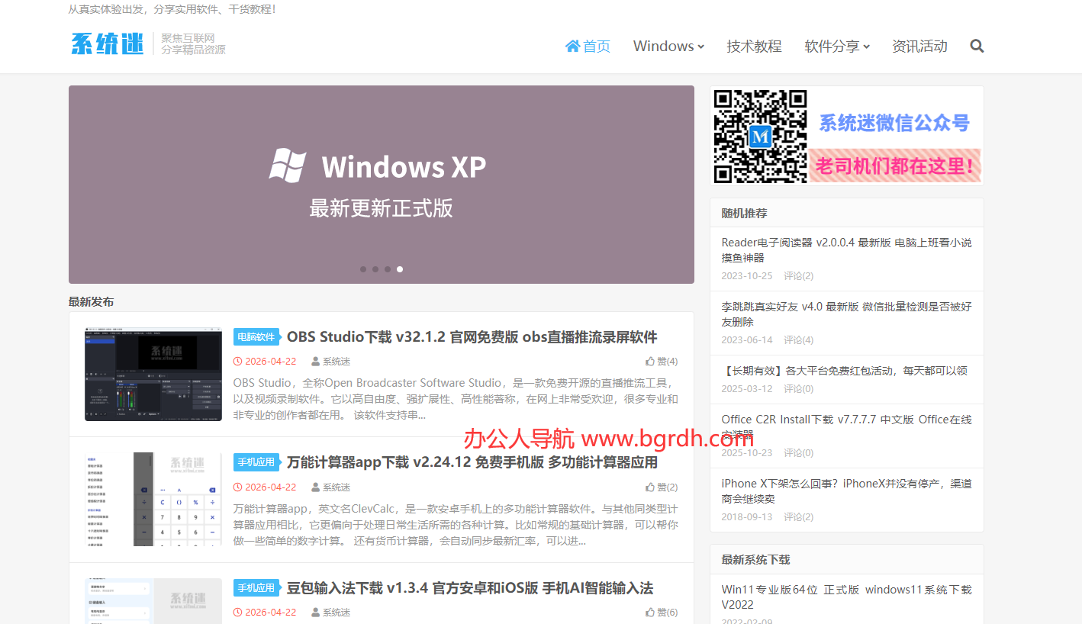Open 豆包输入法下载 v1.3.4 article title

(470, 588)
